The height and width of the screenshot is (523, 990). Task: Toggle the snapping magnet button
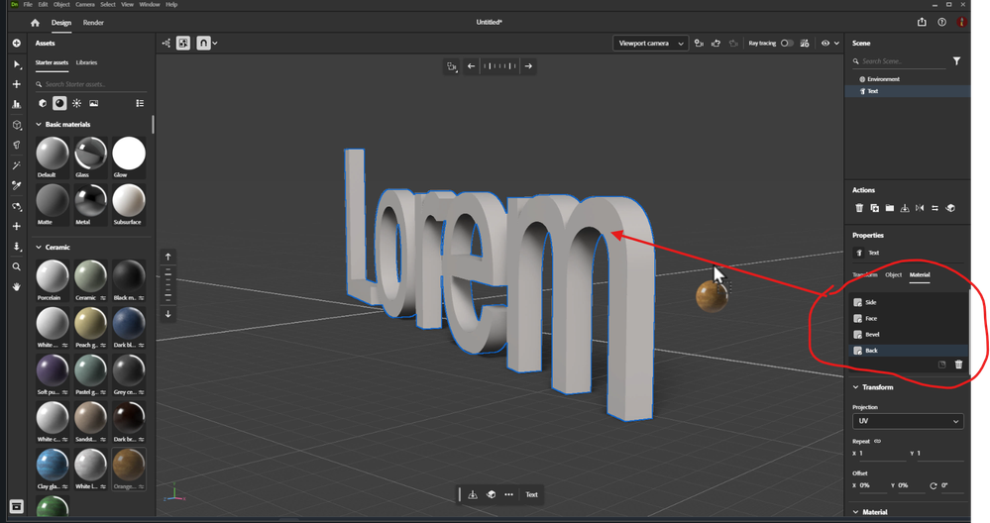click(203, 44)
